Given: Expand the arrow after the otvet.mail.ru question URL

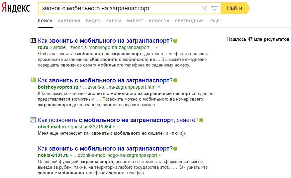Looking at the screenshot, I should (114, 127).
